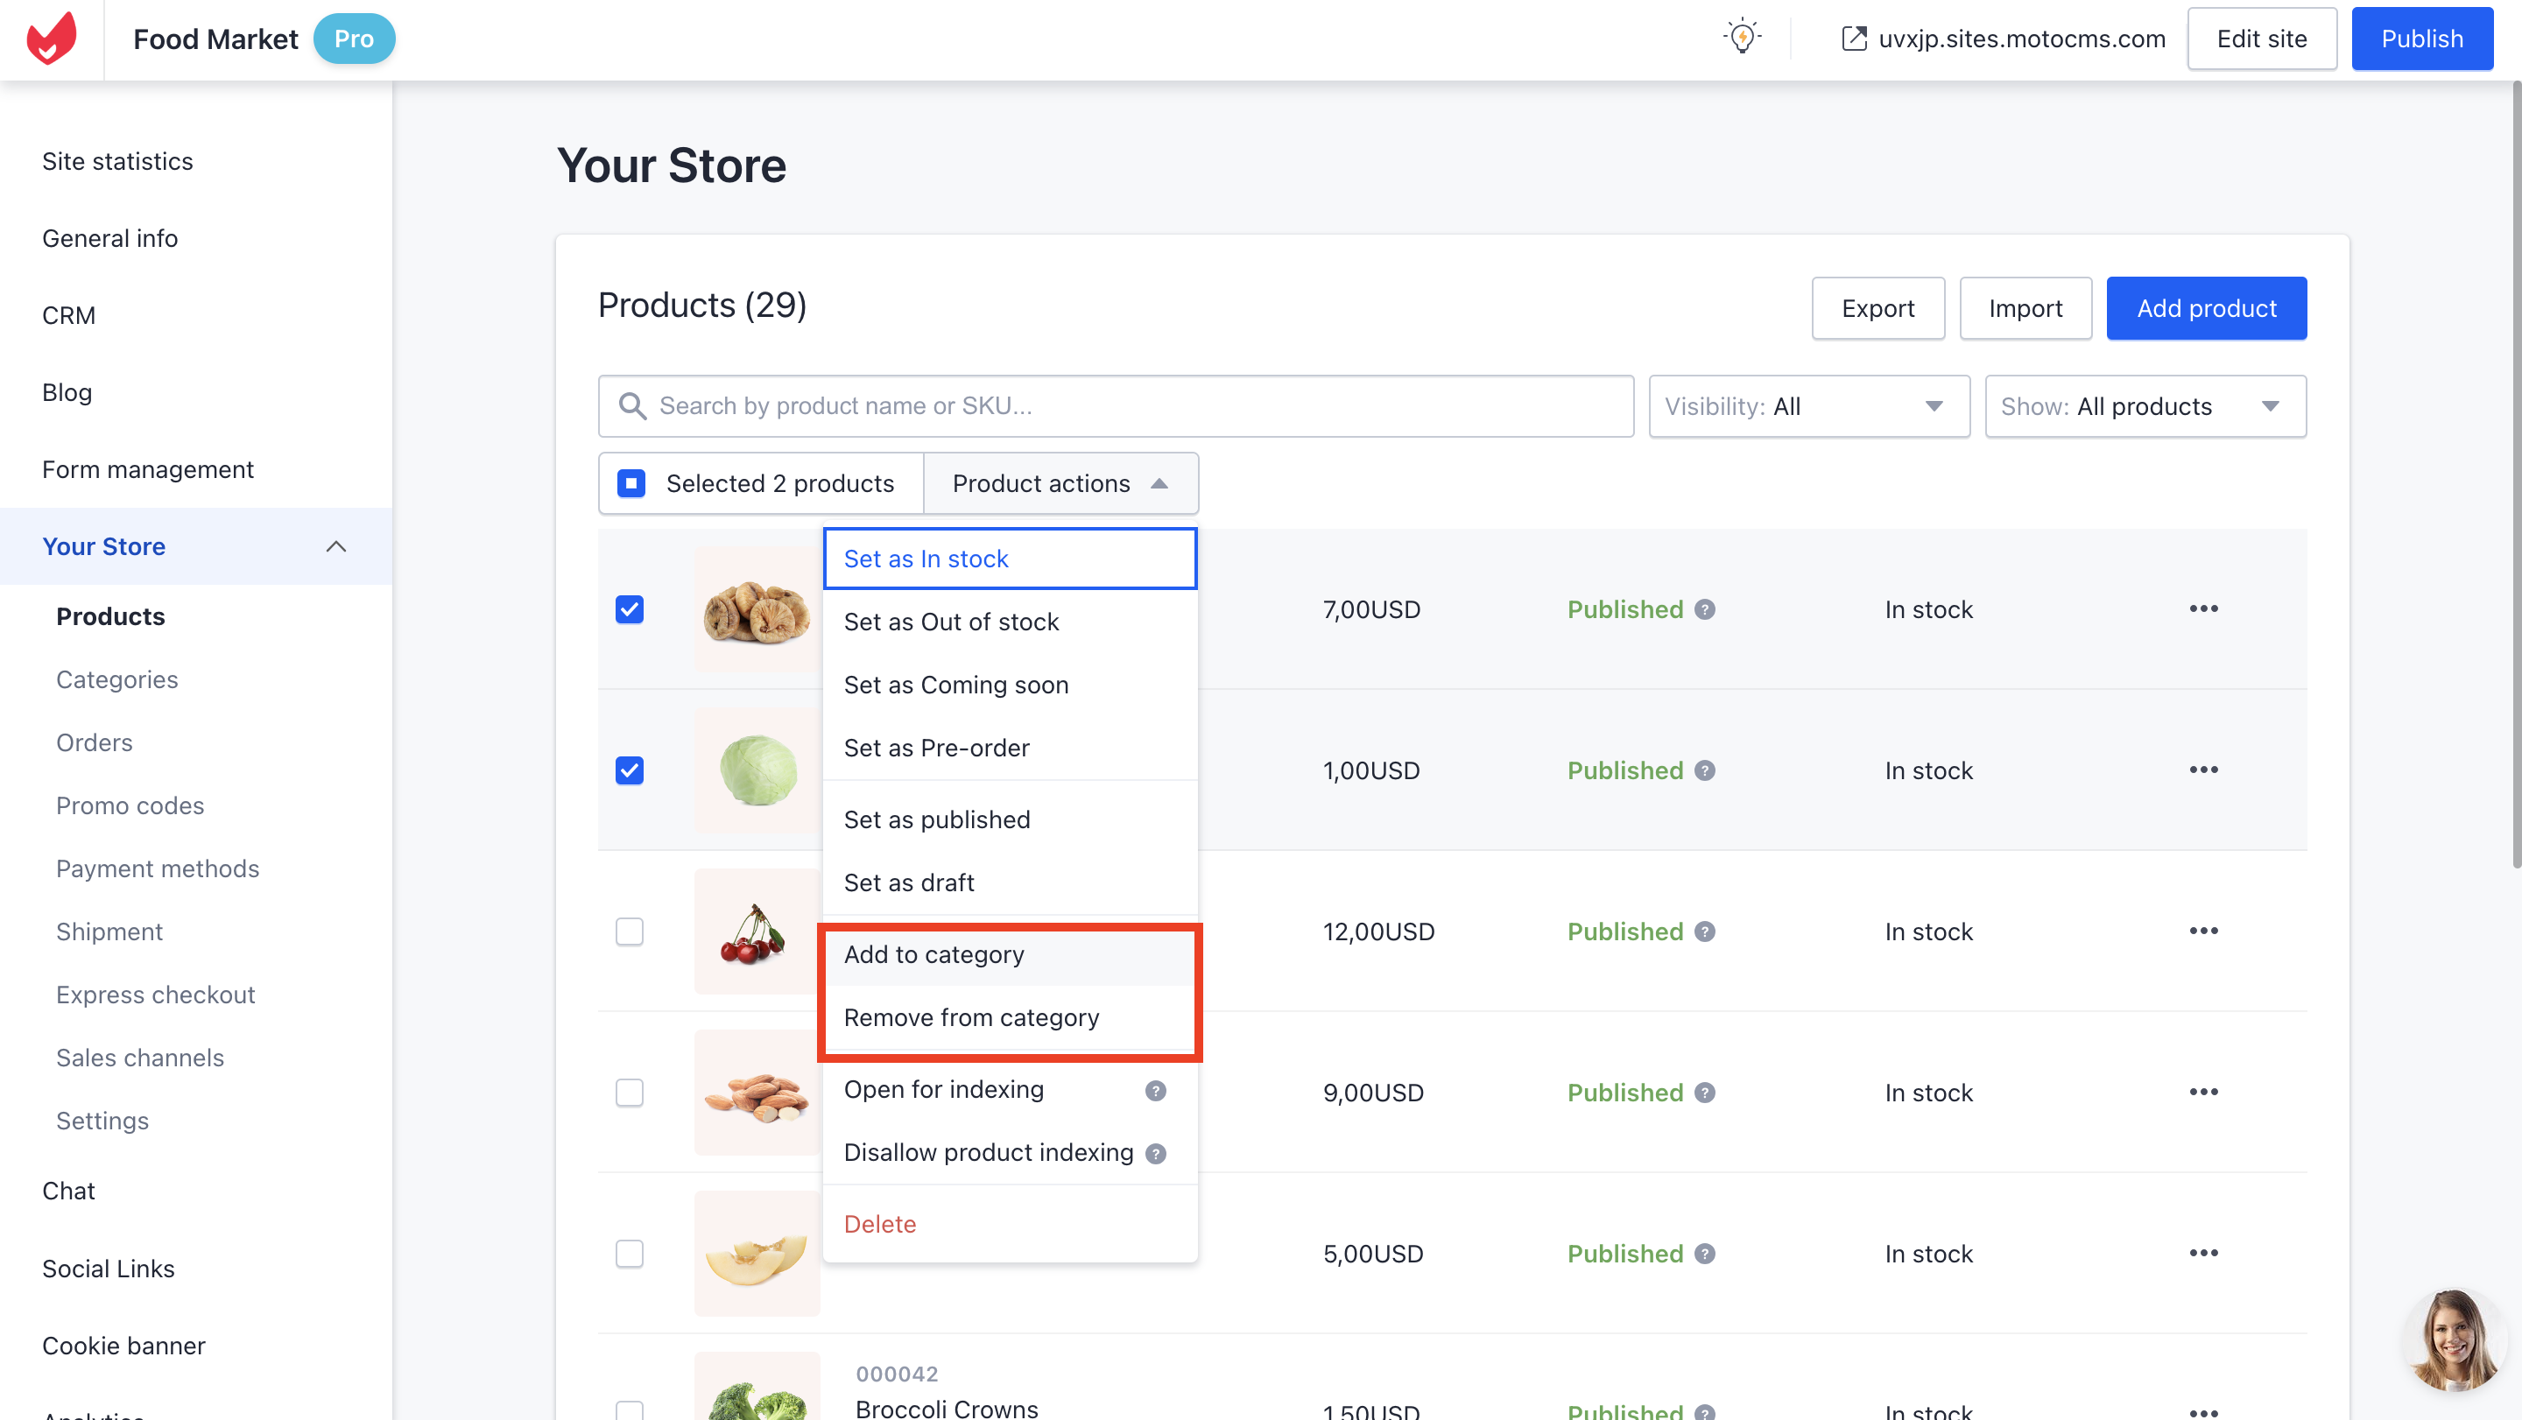Collapse the Product actions dropdown
The height and width of the screenshot is (1420, 2522).
click(1060, 483)
